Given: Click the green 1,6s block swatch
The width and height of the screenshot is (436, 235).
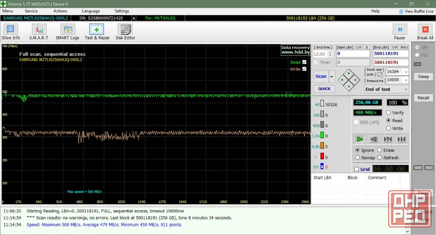Looking at the screenshot, I should (x=322, y=135).
